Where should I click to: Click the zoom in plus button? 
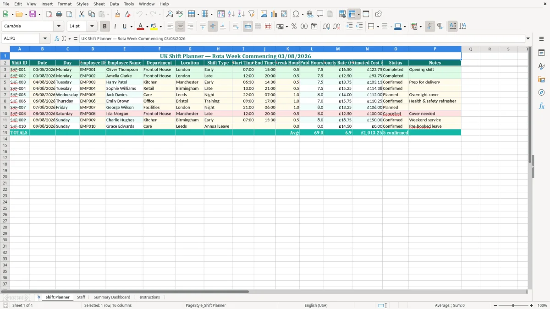coord(532,305)
